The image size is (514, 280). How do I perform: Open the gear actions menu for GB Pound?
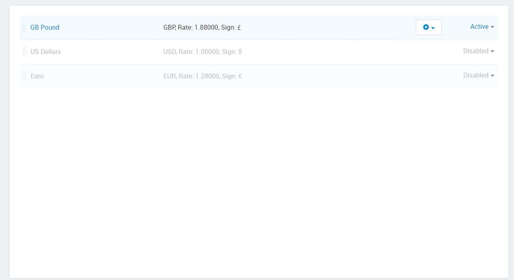pyautogui.click(x=428, y=27)
